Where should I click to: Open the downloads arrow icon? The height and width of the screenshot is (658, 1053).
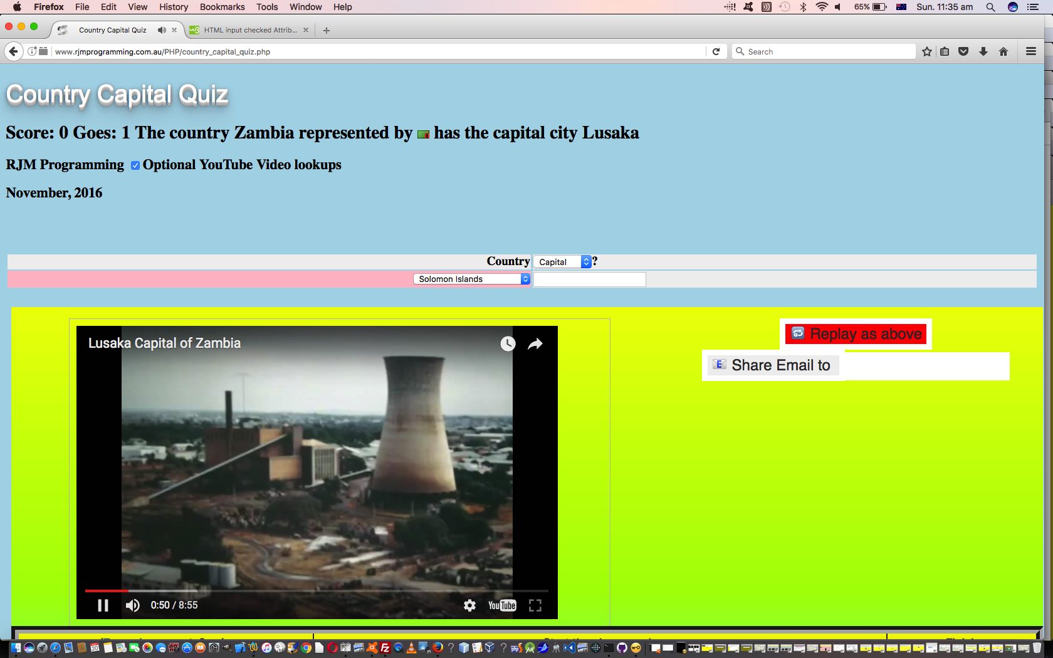click(983, 51)
